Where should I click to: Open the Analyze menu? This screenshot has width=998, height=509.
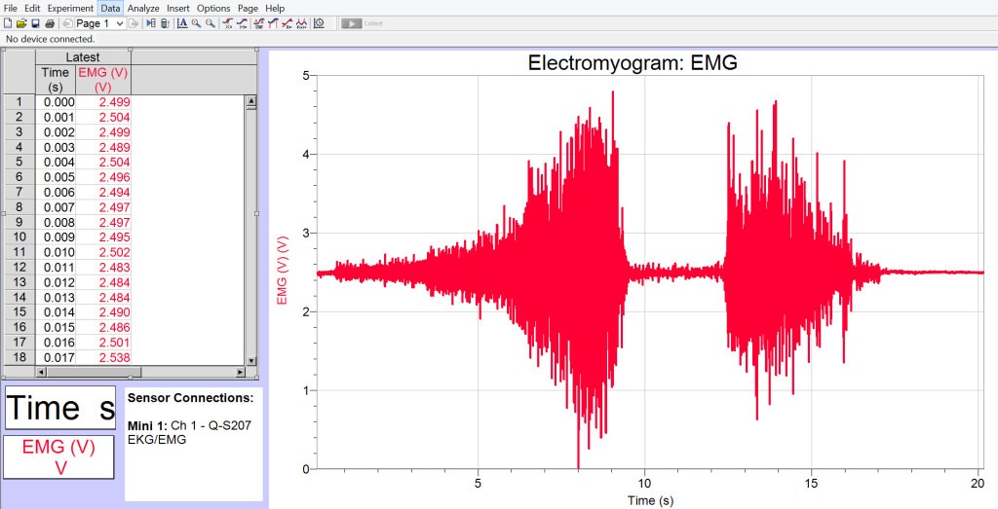(x=143, y=8)
